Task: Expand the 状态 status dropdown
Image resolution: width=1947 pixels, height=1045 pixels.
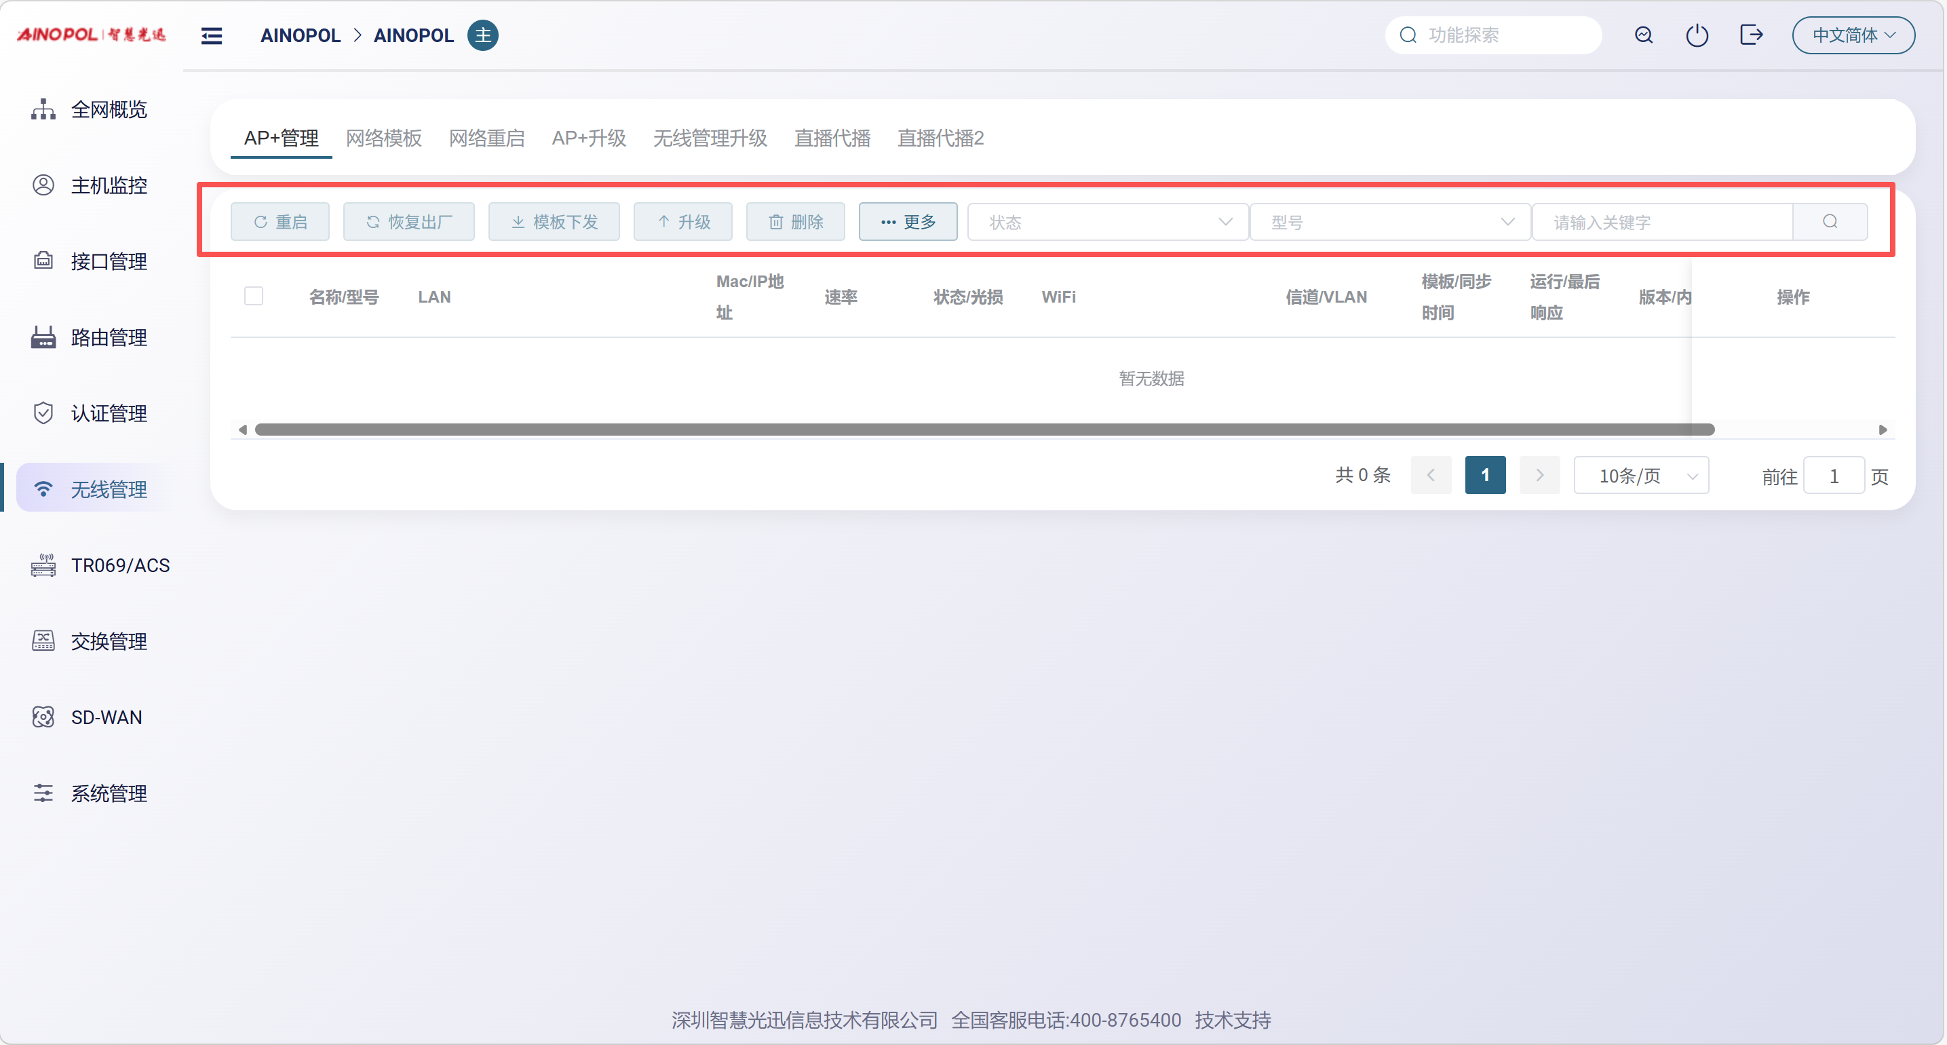Action: coord(1107,223)
